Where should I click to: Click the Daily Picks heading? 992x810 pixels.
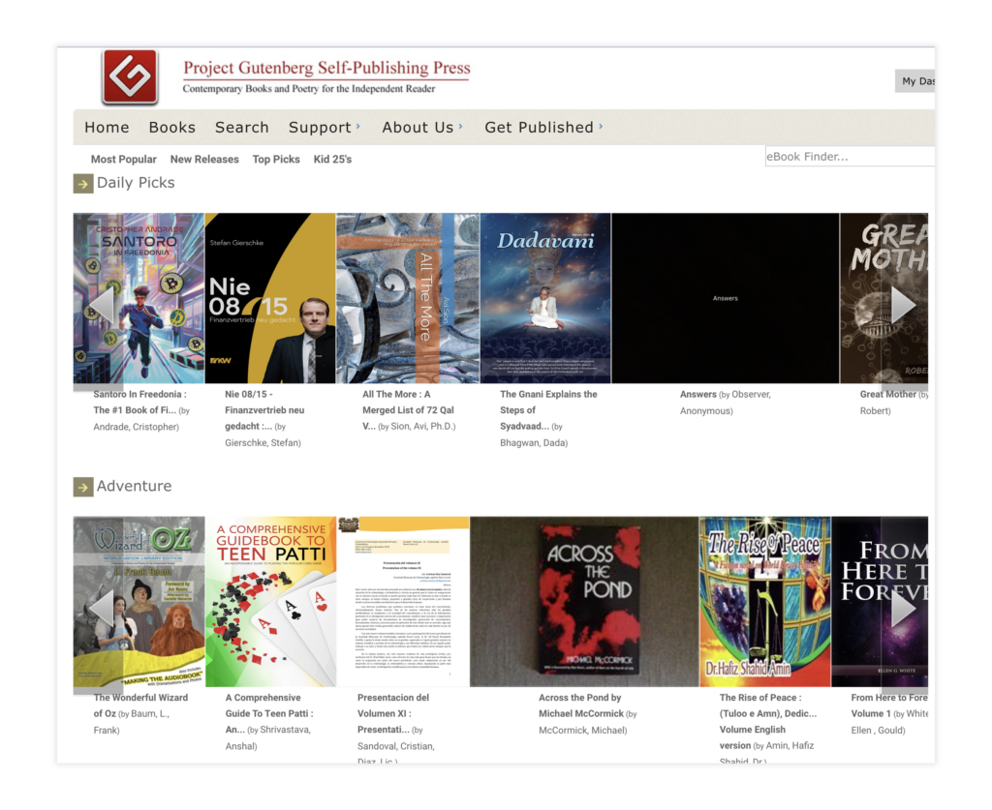click(x=136, y=183)
